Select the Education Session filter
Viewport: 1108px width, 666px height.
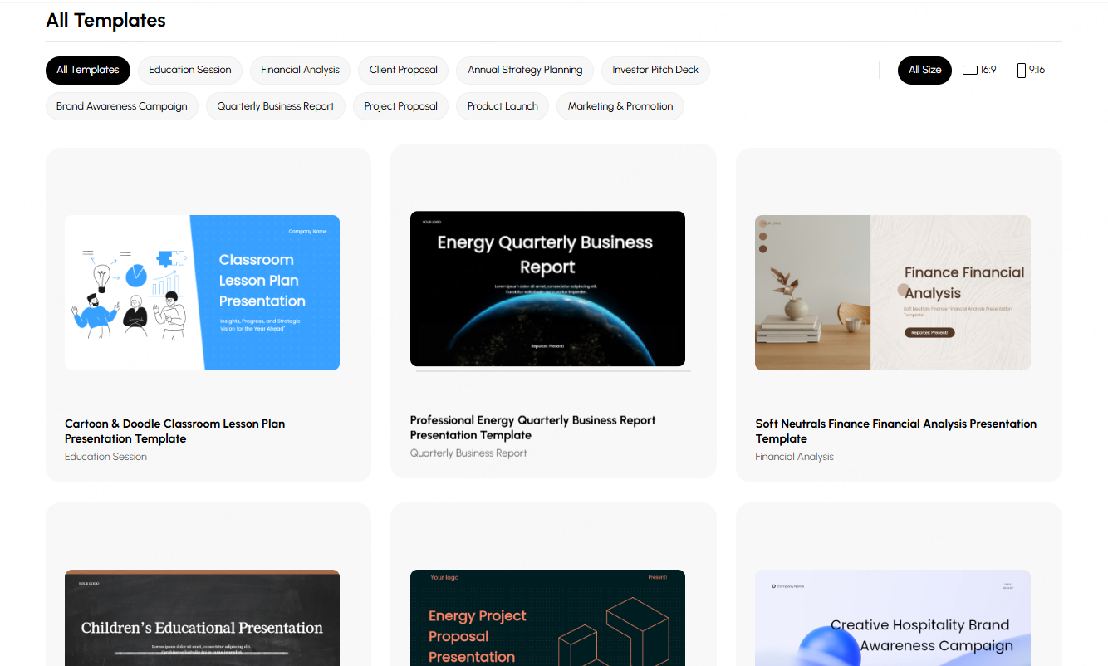click(x=190, y=70)
